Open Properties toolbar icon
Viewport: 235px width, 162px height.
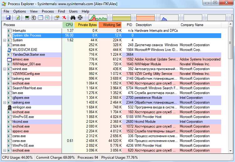point(57,18)
